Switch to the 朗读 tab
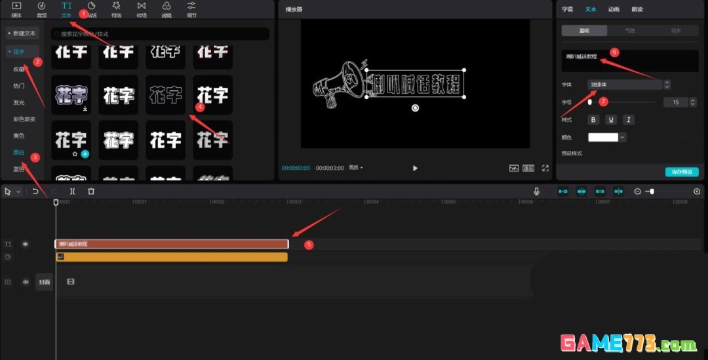The image size is (708, 360). tap(637, 9)
